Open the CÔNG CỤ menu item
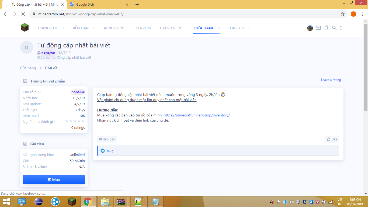The width and height of the screenshot is (368, 207). click(236, 28)
